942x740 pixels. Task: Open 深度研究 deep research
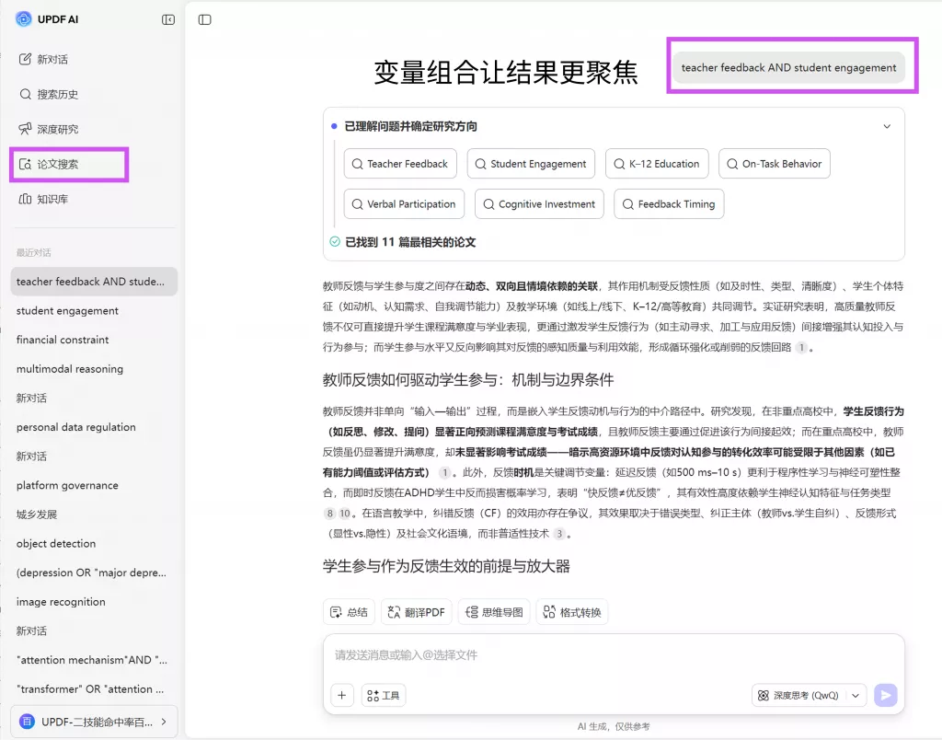pos(57,129)
